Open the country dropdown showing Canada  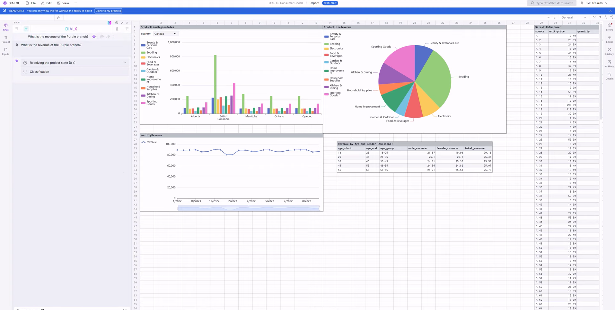click(165, 34)
